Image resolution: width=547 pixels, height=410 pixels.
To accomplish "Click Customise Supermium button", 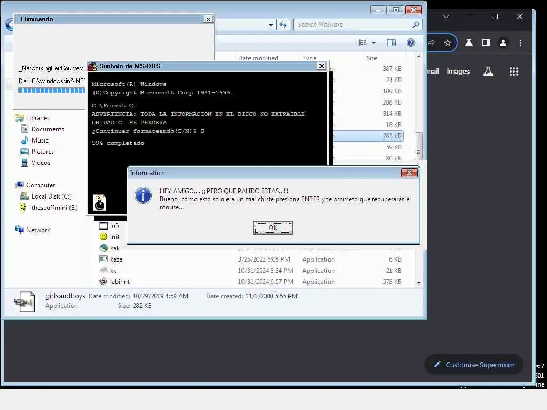I will tap(474, 365).
